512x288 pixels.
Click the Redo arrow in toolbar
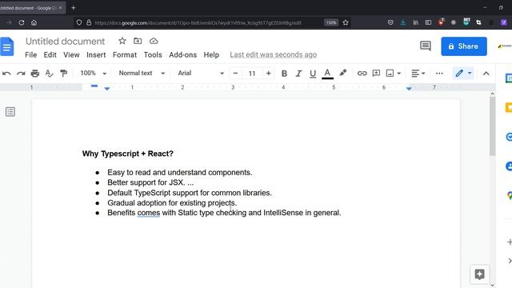pyautogui.click(x=21, y=74)
